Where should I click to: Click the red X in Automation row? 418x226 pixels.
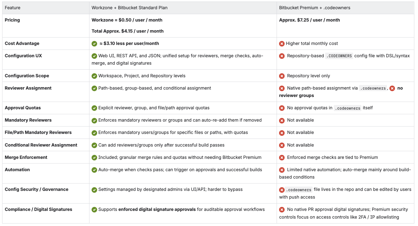pos(282,170)
